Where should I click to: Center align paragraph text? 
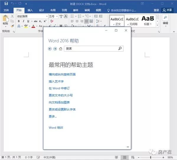(x=77, y=21)
